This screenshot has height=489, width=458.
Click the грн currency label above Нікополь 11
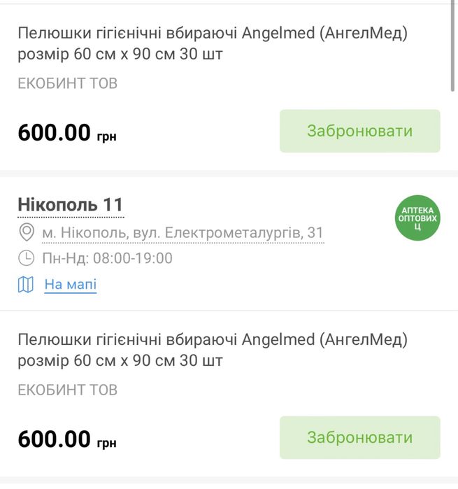(107, 136)
